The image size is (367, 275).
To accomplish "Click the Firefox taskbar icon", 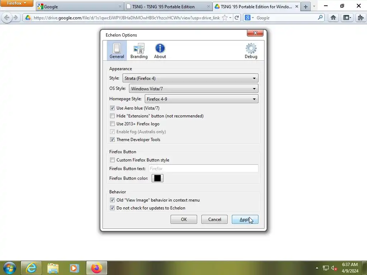I will pyautogui.click(x=97, y=268).
